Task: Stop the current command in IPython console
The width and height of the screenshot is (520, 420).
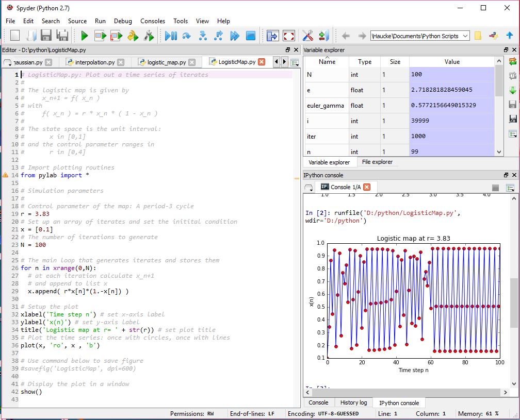Action: click(495, 188)
